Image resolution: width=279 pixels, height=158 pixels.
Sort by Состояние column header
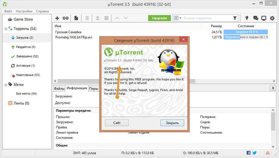(x=246, y=26)
